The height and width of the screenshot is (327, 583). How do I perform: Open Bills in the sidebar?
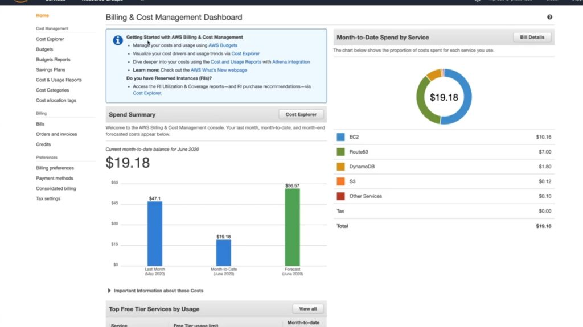[40, 124]
